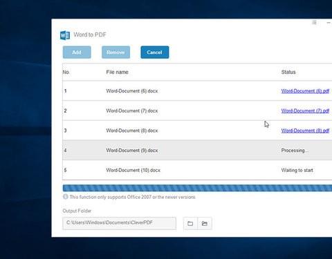
Task: Click row number 1 cell
Action: (66, 91)
